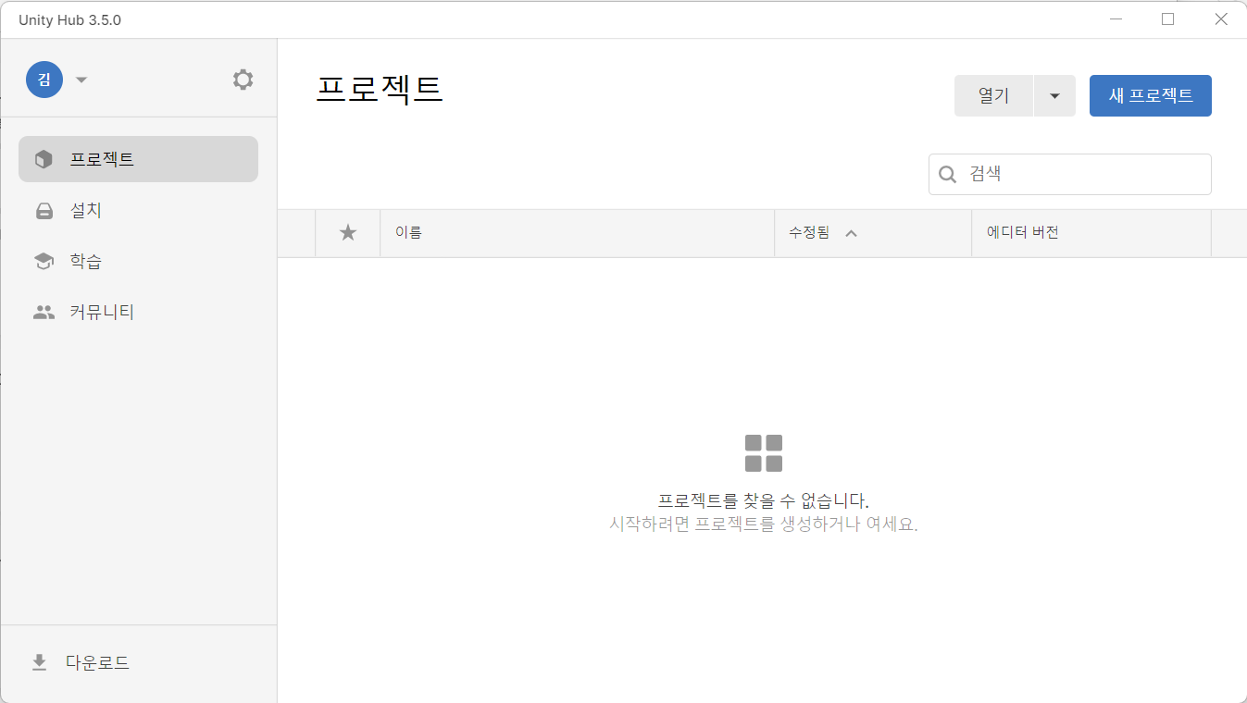Click the 설치 drive icon
The height and width of the screenshot is (703, 1247).
coord(44,211)
